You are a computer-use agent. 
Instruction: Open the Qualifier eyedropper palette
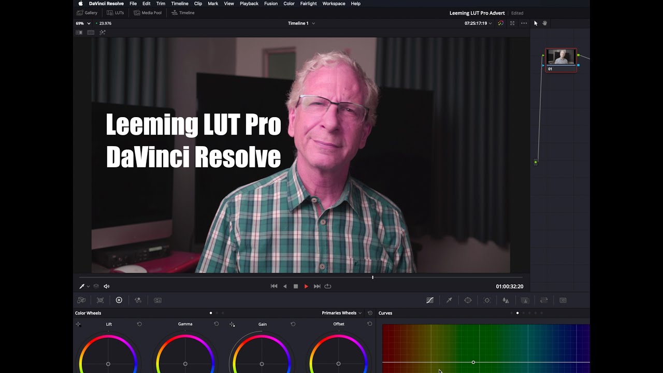coord(449,300)
